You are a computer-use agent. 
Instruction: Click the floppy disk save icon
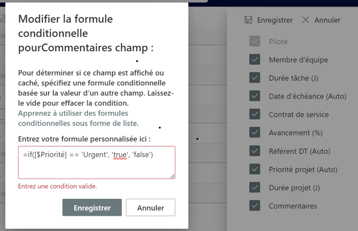tap(248, 20)
